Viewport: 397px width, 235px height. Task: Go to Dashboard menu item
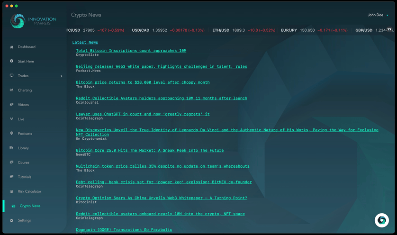point(27,47)
